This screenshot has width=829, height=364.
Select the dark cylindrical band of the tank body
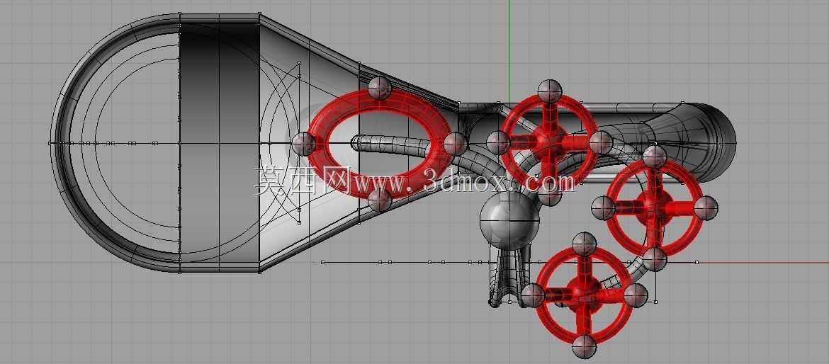pyautogui.click(x=219, y=142)
